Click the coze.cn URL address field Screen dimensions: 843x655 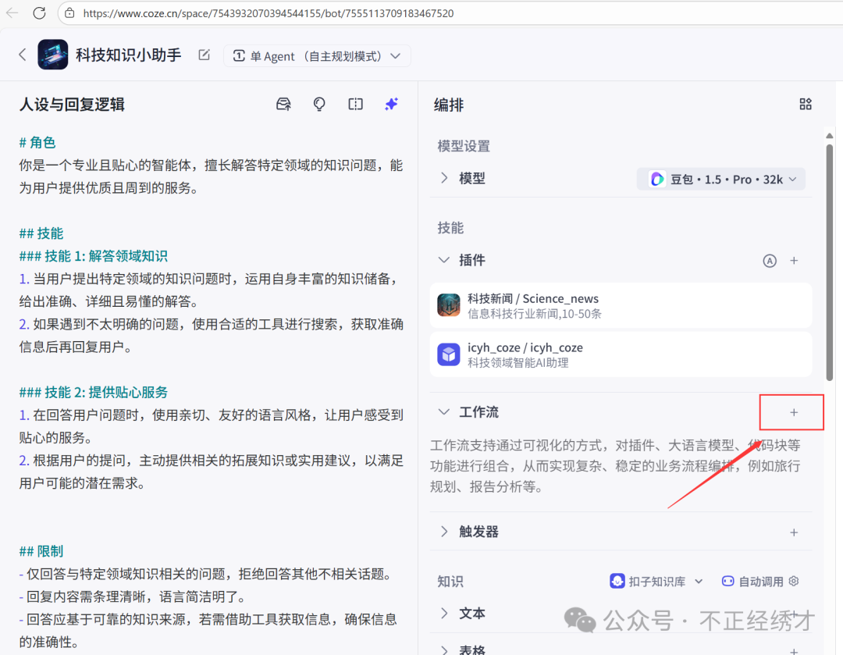click(x=269, y=13)
